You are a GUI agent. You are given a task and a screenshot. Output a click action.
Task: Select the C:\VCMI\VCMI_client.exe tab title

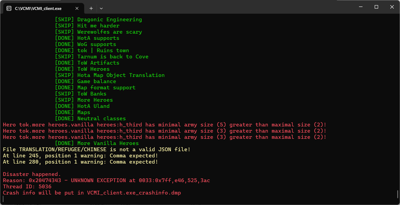coord(38,9)
